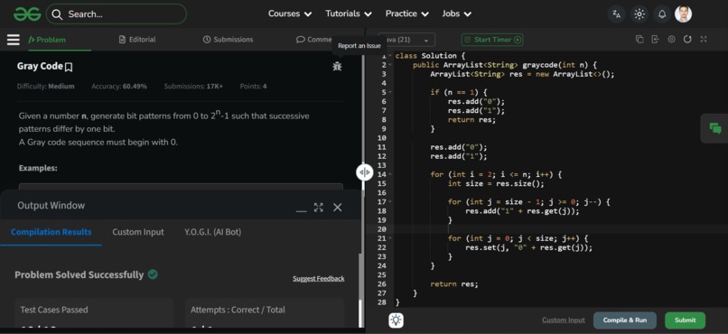Click the copy code icon in editor toolbar
The image size is (728, 334).
(x=639, y=40)
